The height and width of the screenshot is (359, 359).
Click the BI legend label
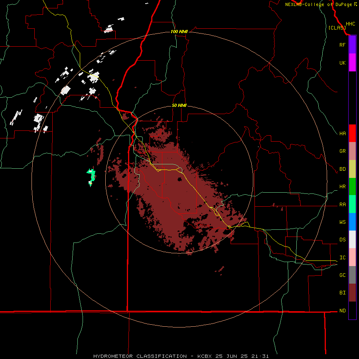[342, 293]
